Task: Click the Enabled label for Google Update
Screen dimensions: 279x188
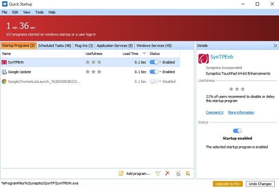Action: pos(169,72)
